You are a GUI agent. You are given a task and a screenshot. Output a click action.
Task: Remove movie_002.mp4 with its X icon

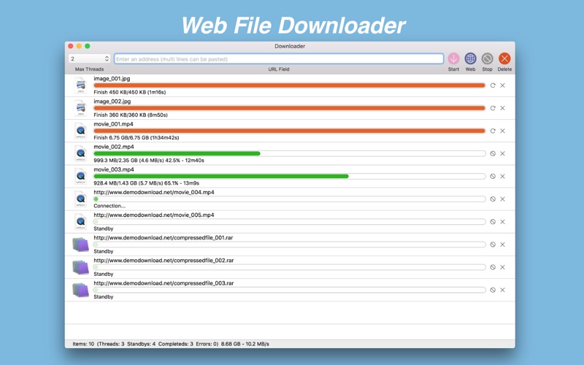point(502,153)
